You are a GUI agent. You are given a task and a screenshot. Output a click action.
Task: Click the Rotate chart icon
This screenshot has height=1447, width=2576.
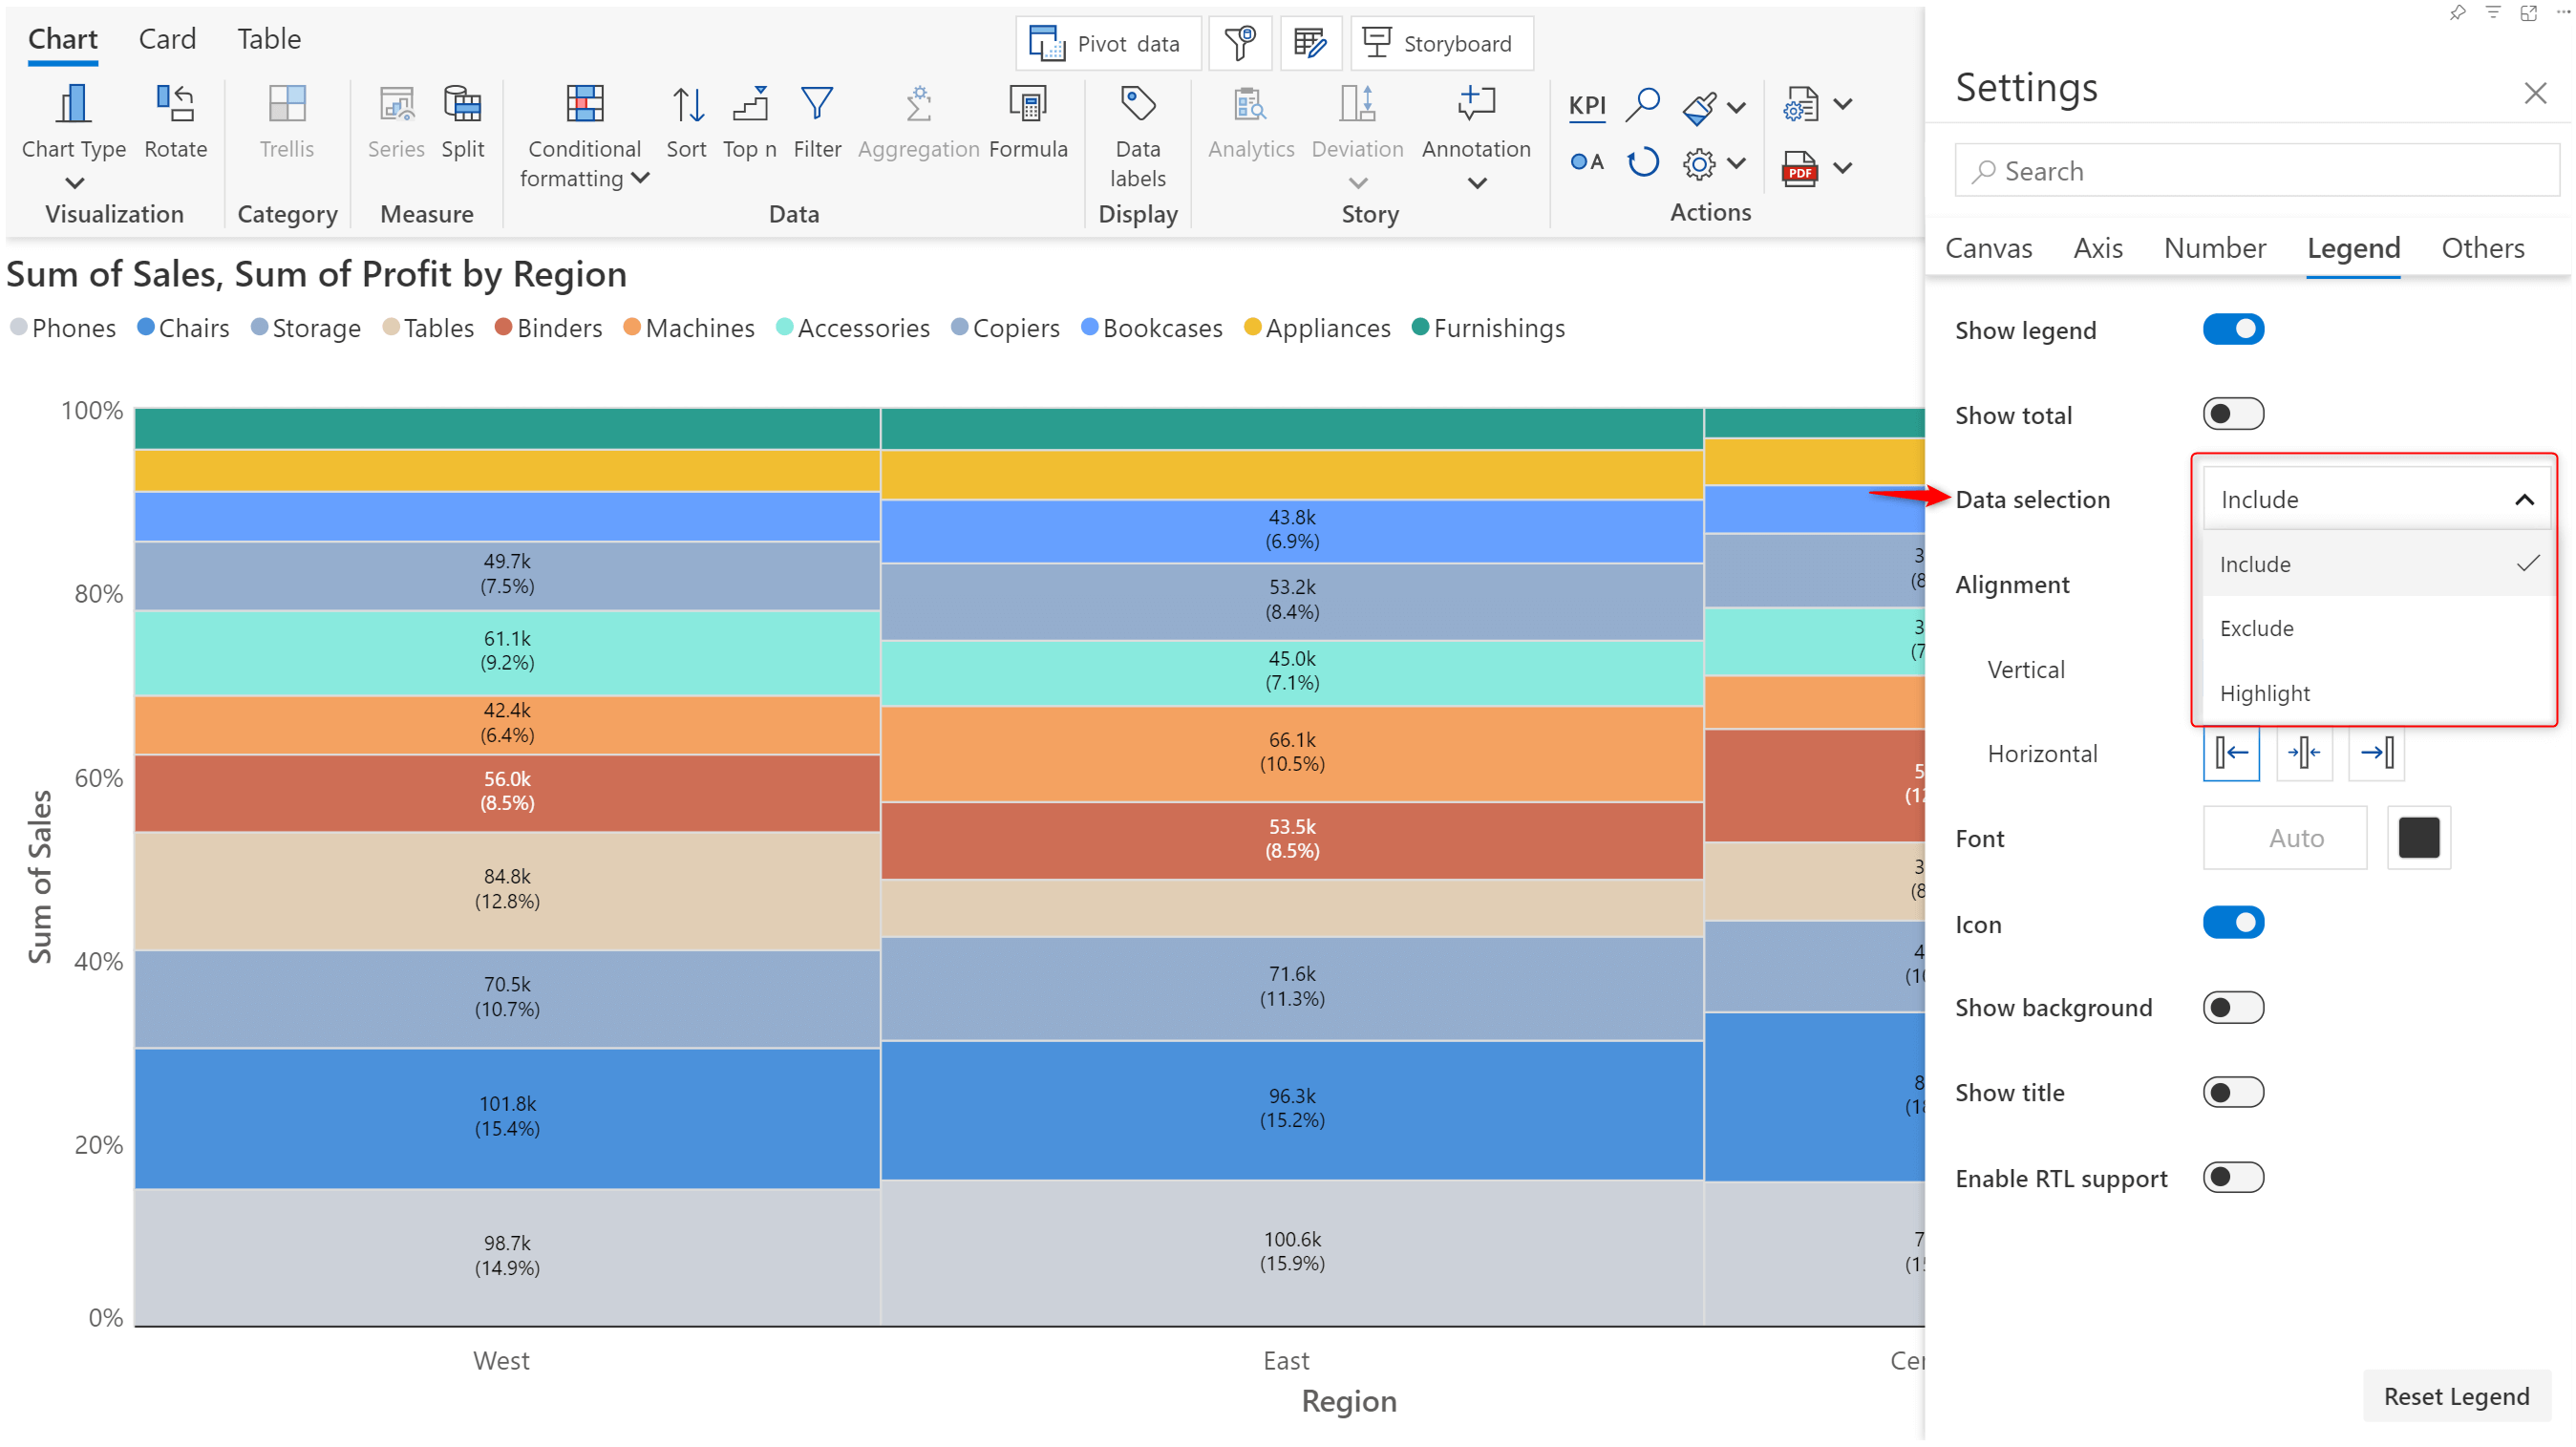tap(175, 104)
